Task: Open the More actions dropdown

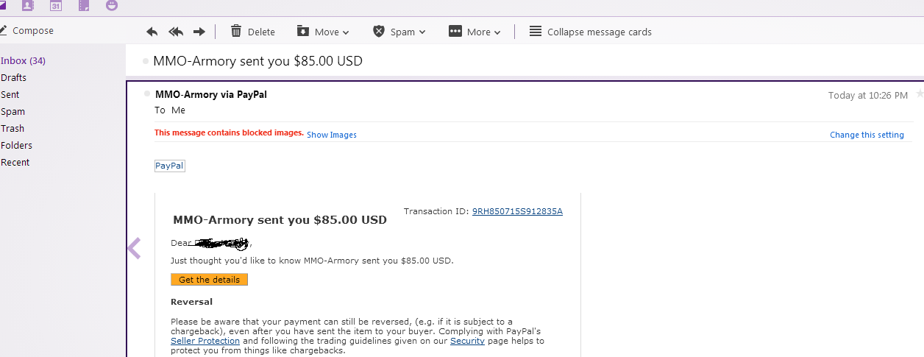Action: [x=475, y=32]
